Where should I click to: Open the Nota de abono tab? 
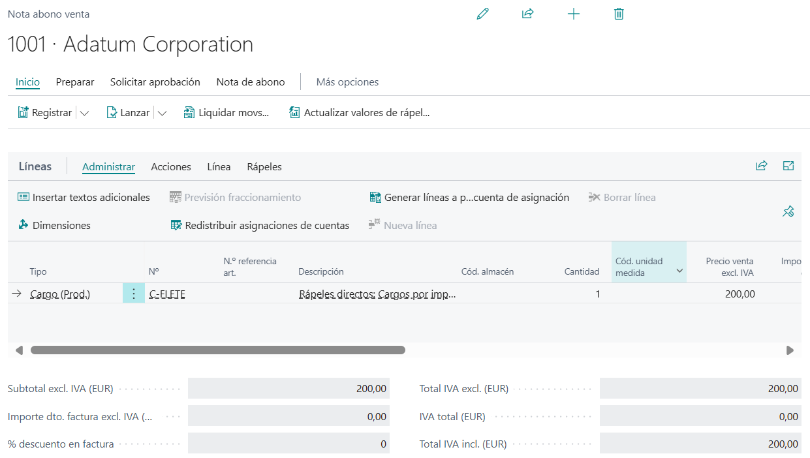pyautogui.click(x=251, y=82)
